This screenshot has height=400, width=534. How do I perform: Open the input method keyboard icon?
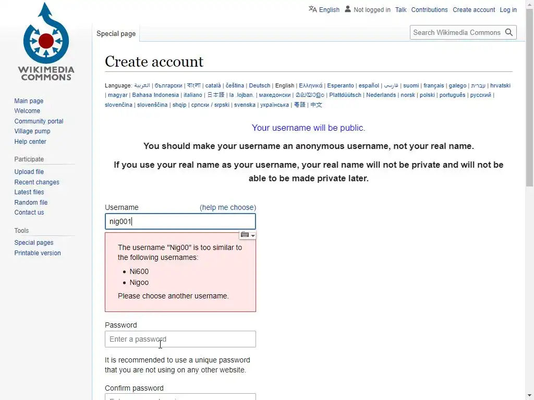click(245, 235)
